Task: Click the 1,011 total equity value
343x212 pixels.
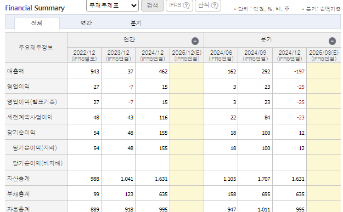Action: [x=264, y=209]
